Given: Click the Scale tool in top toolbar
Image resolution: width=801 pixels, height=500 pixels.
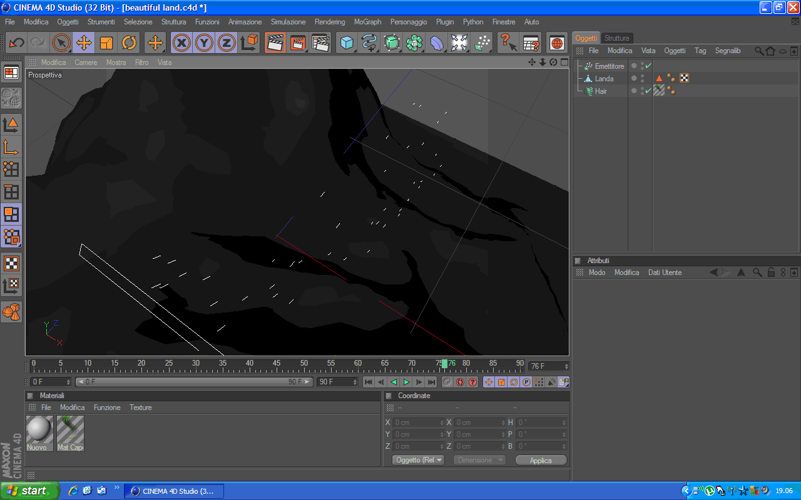Looking at the screenshot, I should [x=106, y=42].
